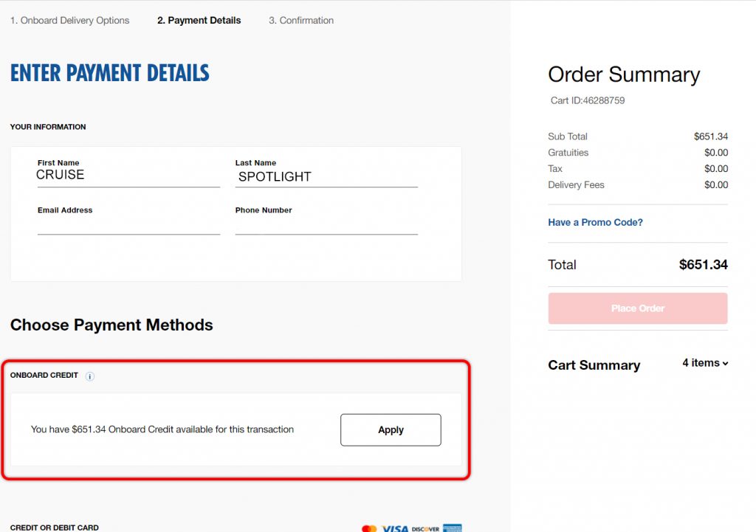Open Have a Promo Code link
756x532 pixels.
pos(596,222)
